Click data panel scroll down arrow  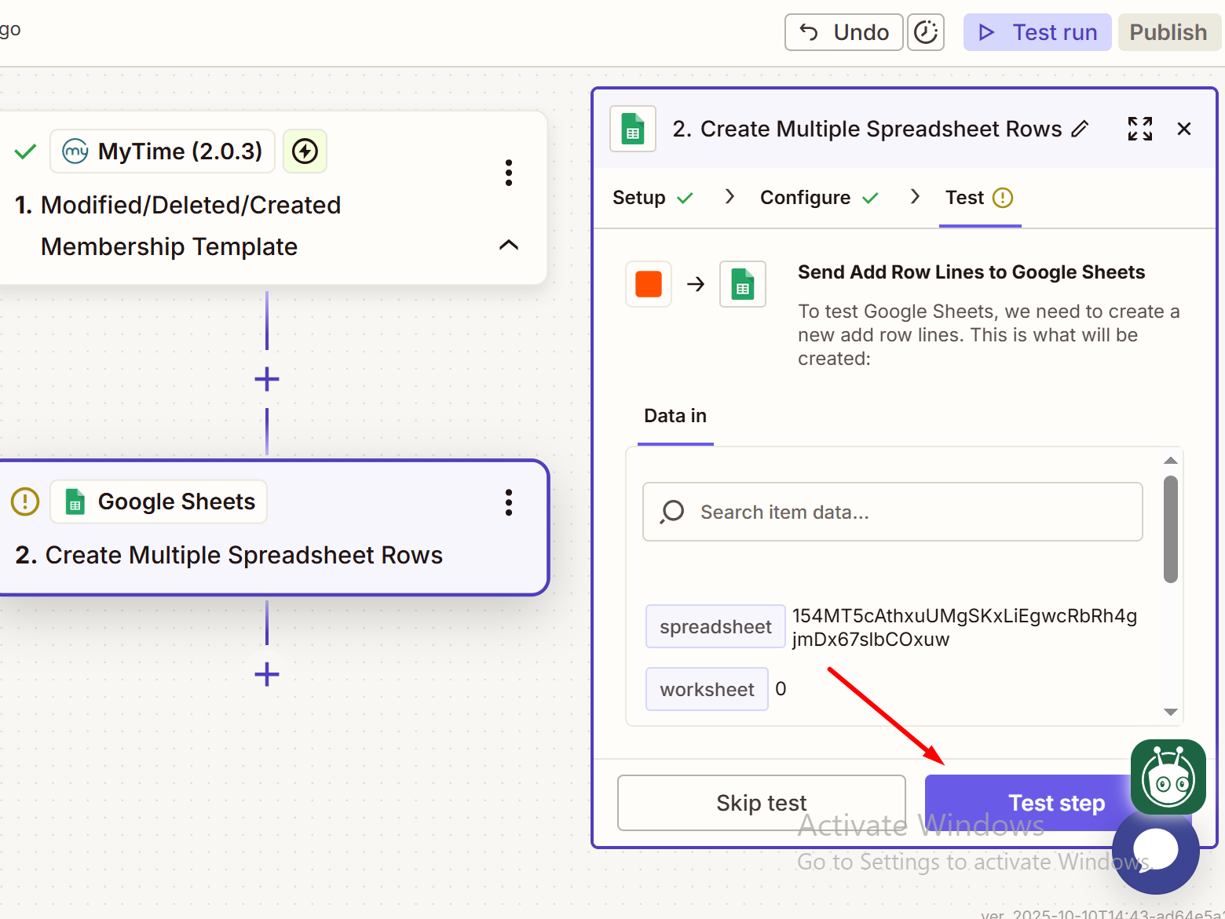[x=1171, y=712]
